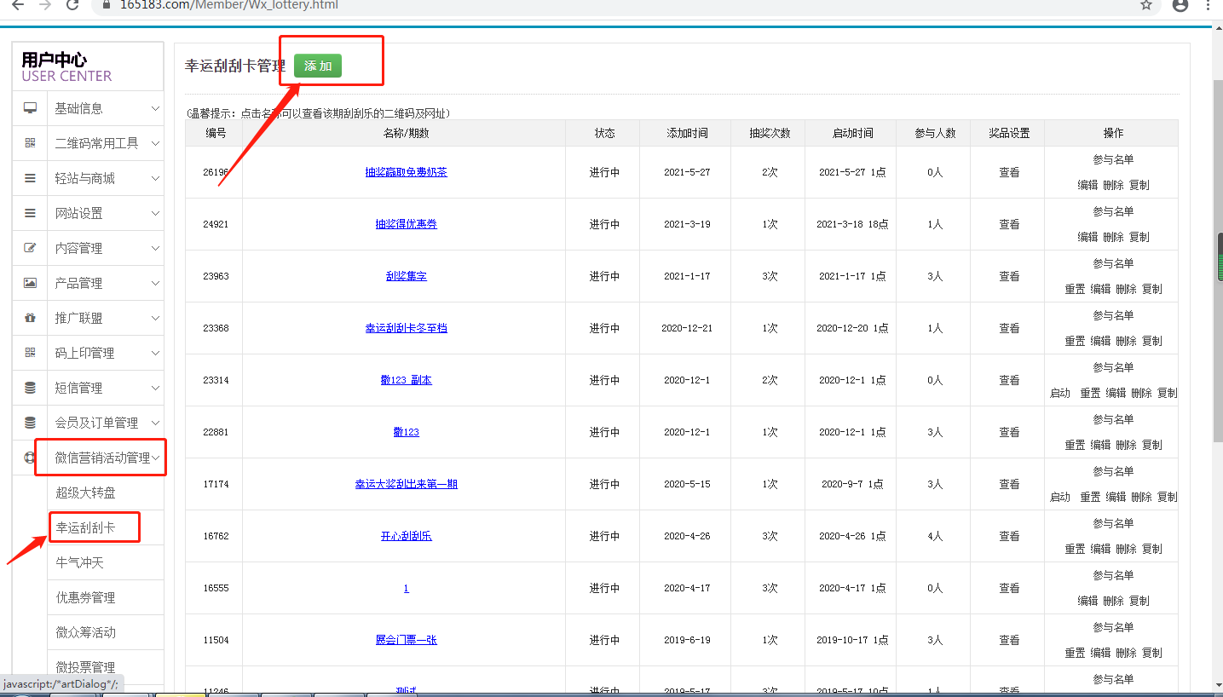Click the pencil edit icon for 内容管理
The height and width of the screenshot is (697, 1223).
pos(30,248)
